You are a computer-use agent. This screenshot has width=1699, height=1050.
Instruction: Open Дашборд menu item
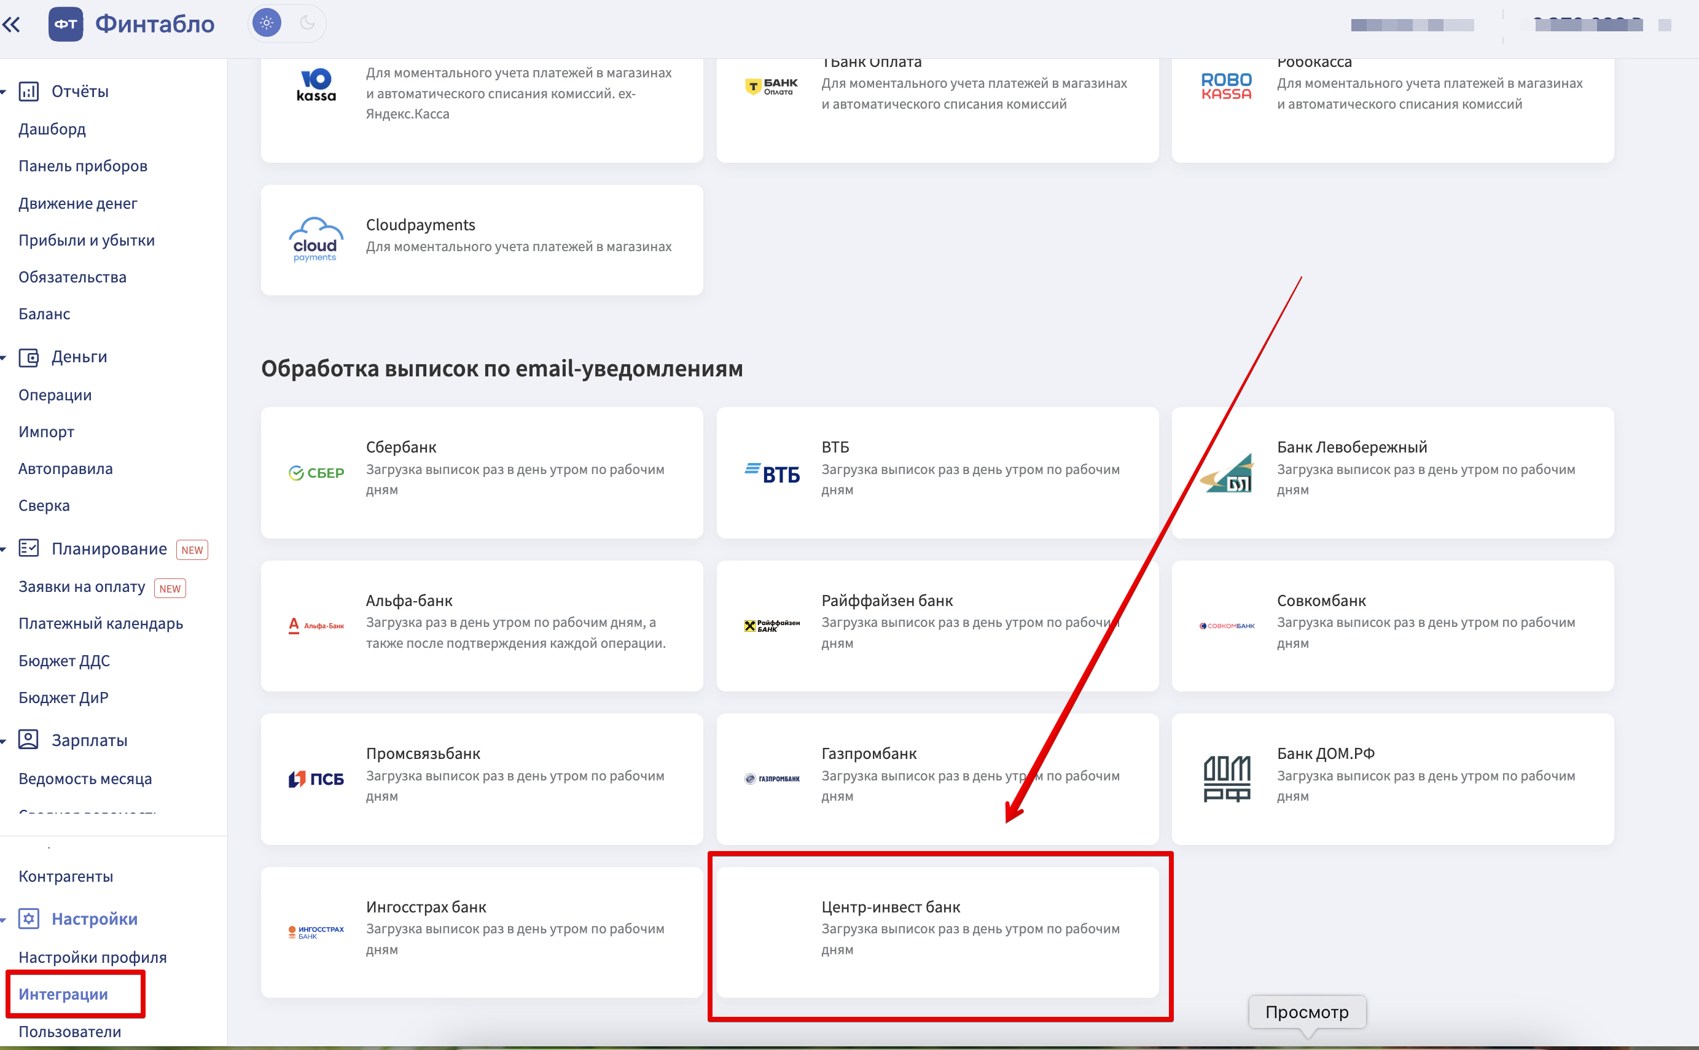tap(52, 129)
